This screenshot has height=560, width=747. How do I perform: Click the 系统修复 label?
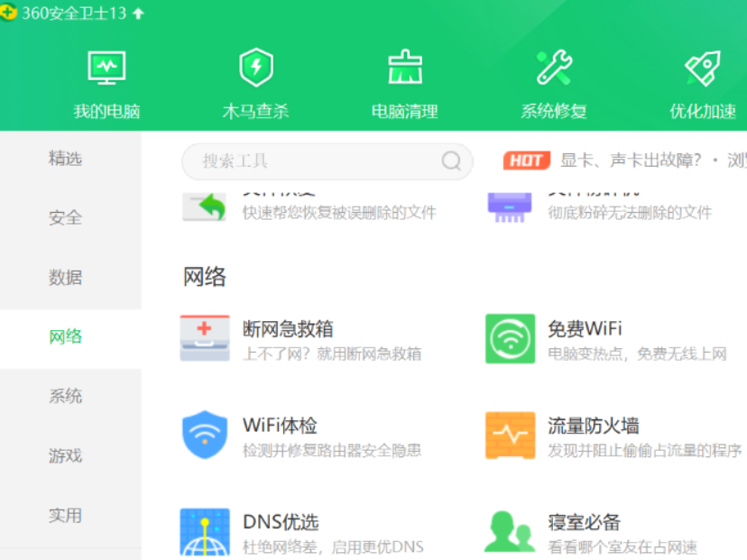tap(554, 112)
